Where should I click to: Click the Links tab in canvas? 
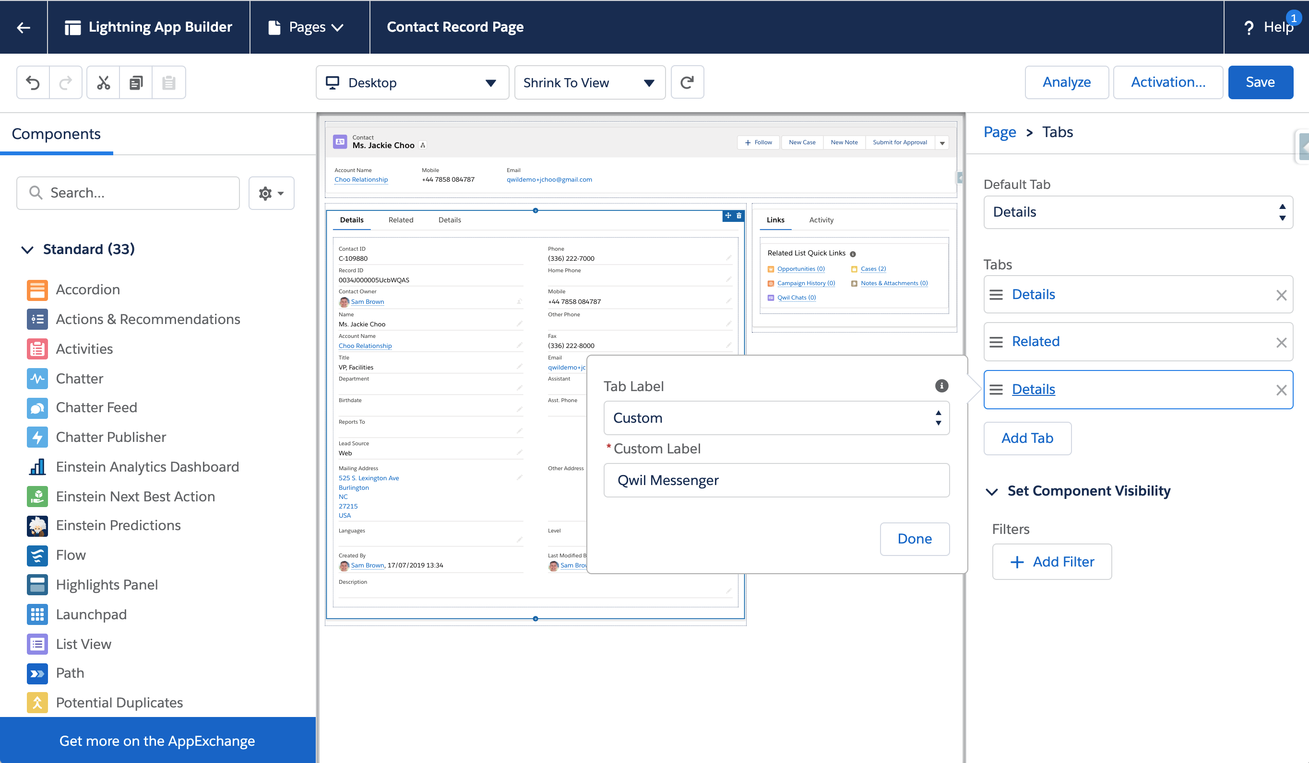775,220
